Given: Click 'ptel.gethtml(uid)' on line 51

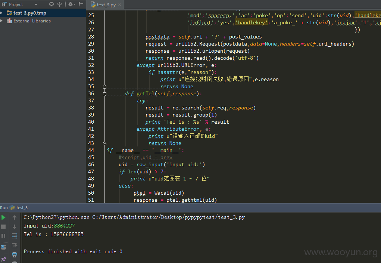Looking at the screenshot, I should (x=191, y=200).
